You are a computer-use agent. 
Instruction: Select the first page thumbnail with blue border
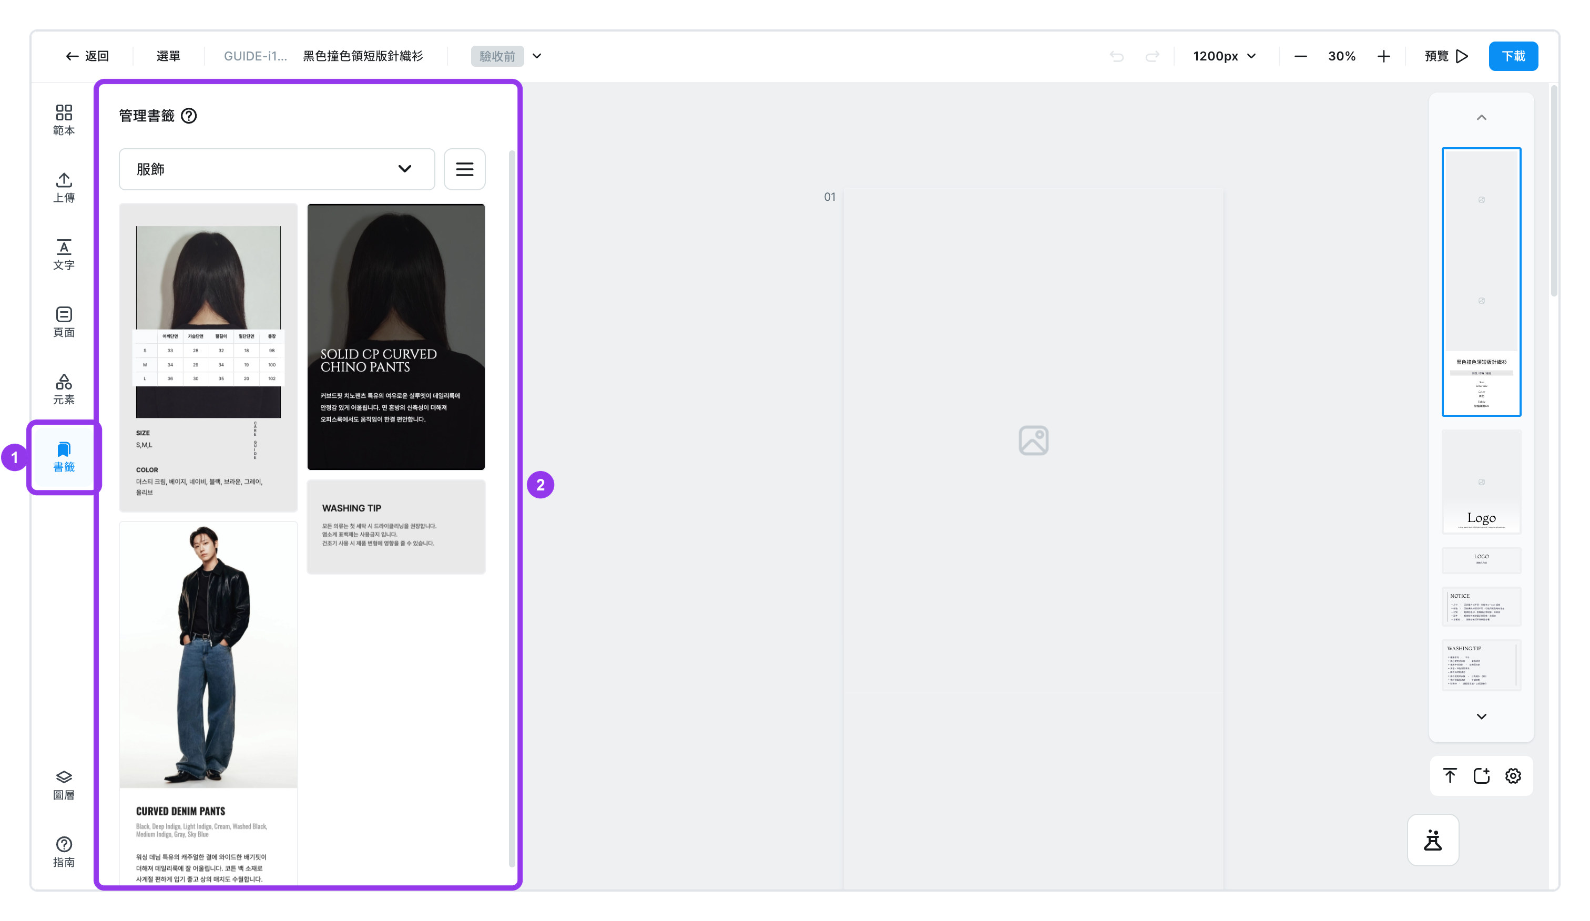[1482, 282]
